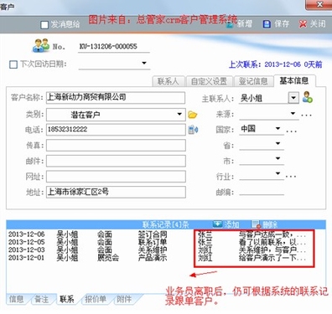Open the bottom 备注 tab
Viewport: 332px width, 314px height.
41,299
